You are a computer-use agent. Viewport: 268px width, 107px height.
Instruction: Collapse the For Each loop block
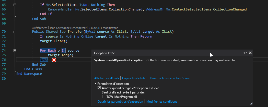coord(15,50)
